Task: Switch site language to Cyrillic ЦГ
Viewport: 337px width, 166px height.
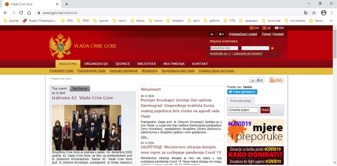Action: point(267,28)
